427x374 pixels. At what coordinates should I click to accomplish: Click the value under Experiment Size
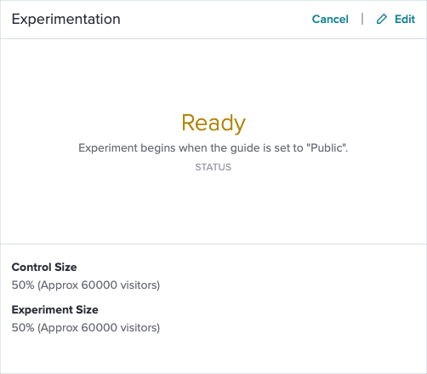[86, 328]
